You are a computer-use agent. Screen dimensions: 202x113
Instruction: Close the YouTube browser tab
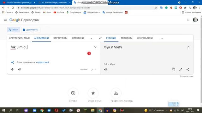(34, 3)
